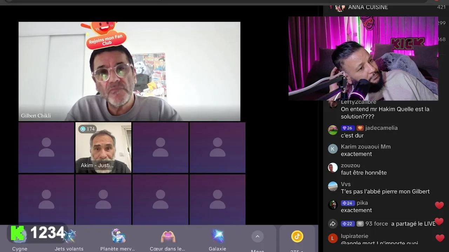This screenshot has height=252, width=449.
Task: Click ANNA CUISINE's avatar in the ranking
Action: pyautogui.click(x=340, y=7)
